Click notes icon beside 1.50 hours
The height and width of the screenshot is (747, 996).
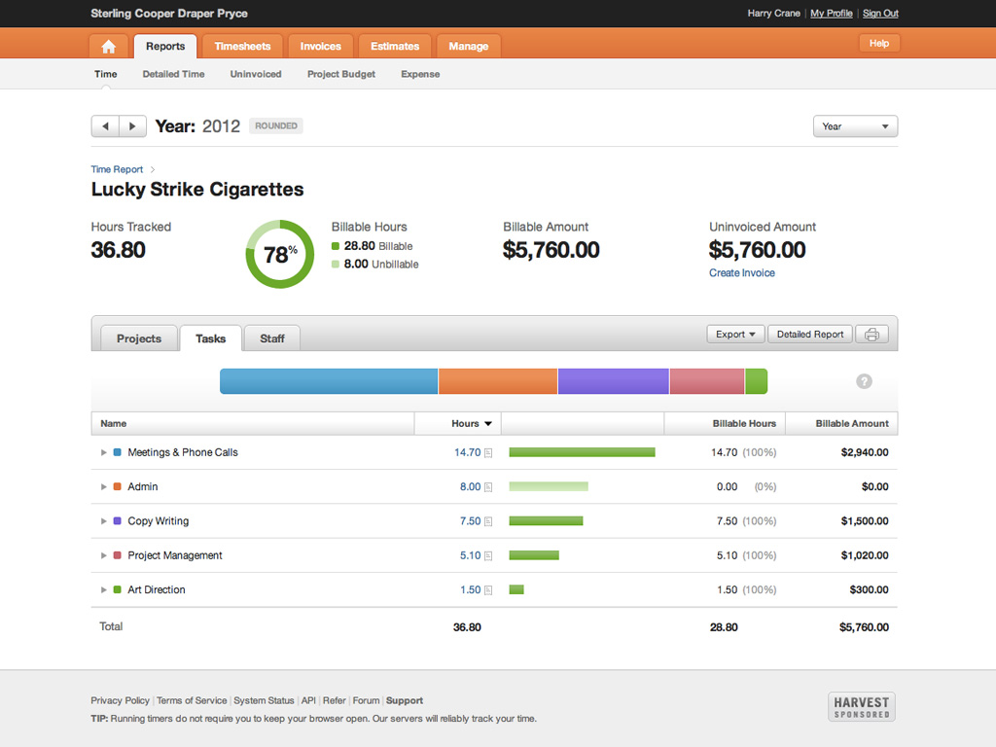(x=488, y=590)
